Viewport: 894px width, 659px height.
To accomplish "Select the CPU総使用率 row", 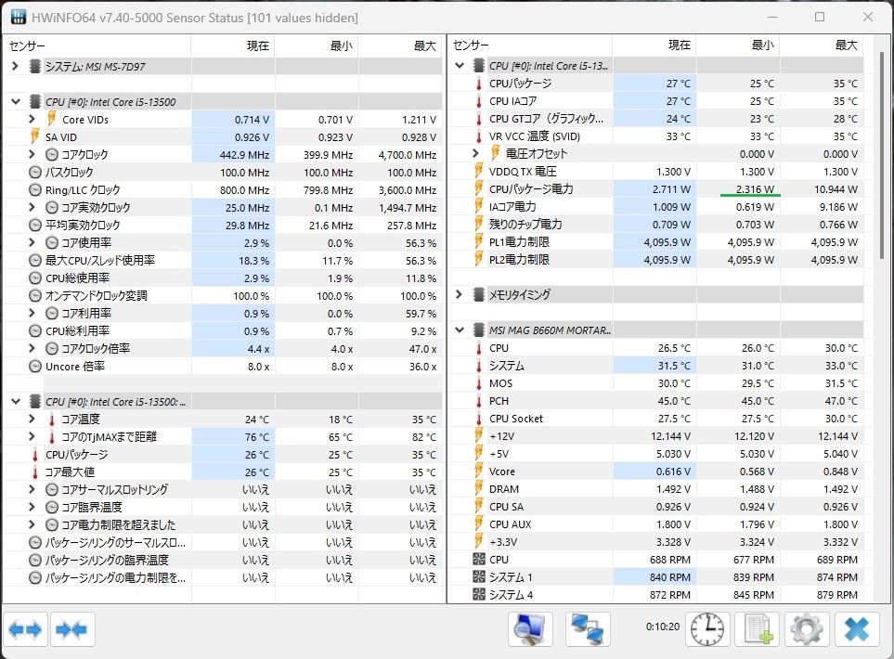I will 223,278.
